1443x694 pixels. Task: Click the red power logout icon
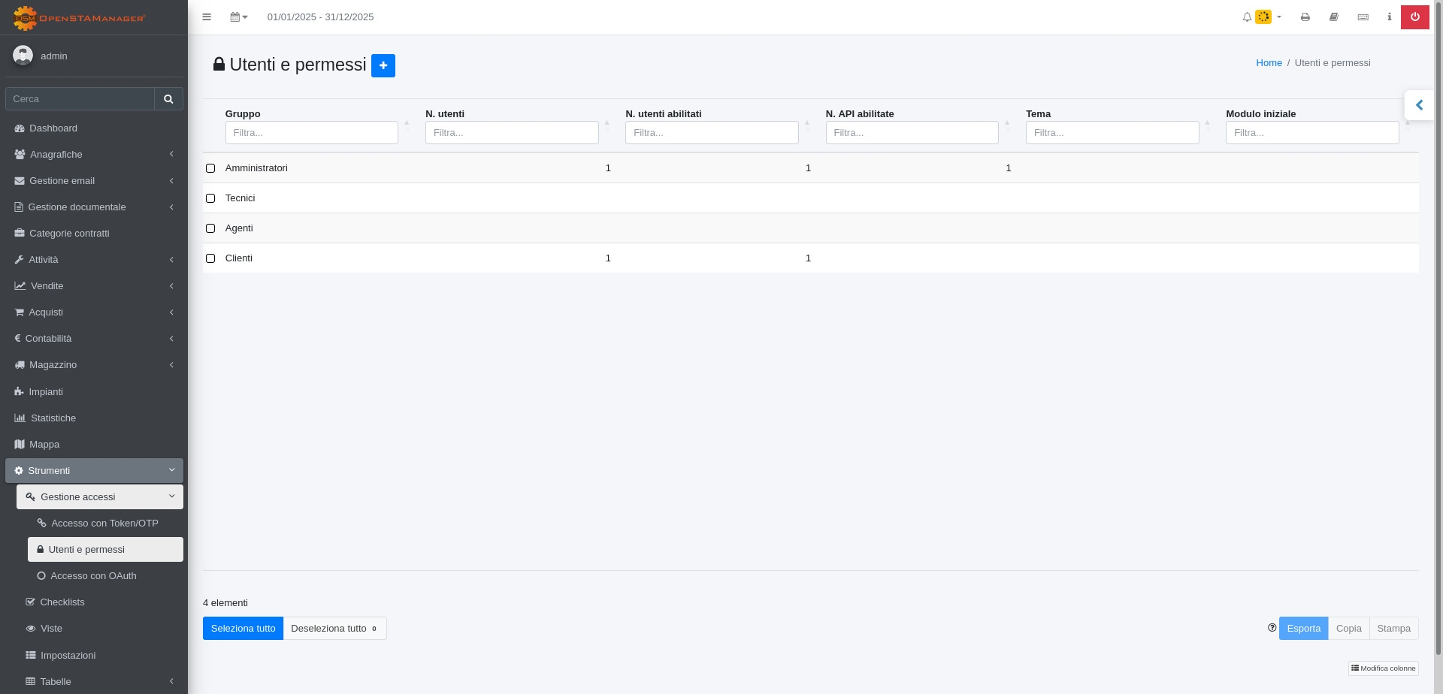[1414, 17]
